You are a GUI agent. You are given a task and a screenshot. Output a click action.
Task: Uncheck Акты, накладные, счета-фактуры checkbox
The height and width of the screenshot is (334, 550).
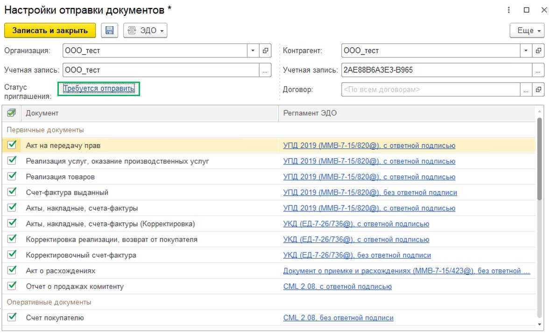12,208
